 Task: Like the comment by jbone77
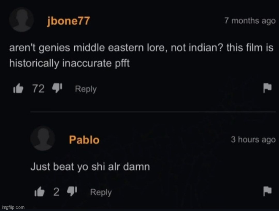point(18,89)
